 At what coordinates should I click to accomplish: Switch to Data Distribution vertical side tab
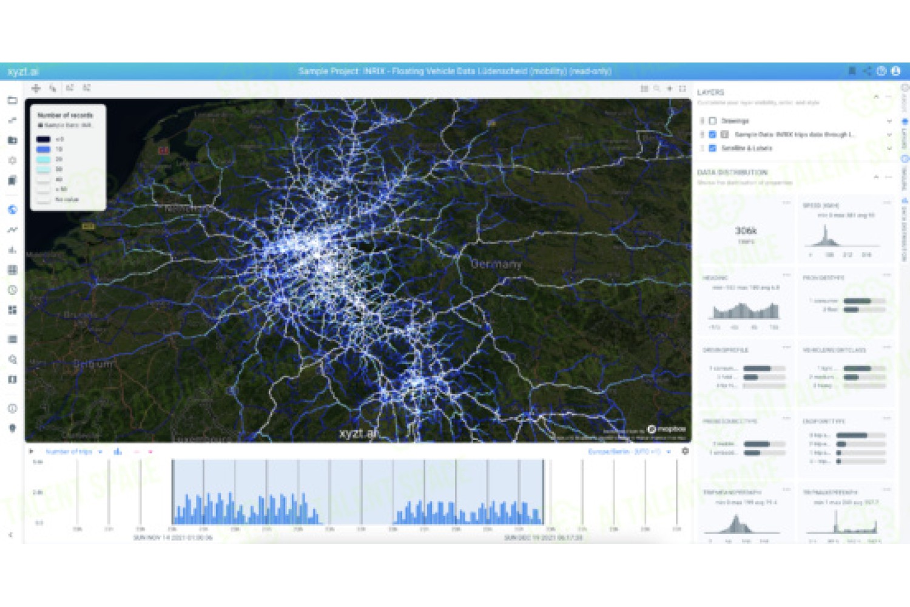click(x=904, y=229)
